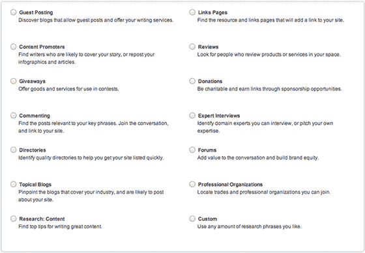Select the Commenting radio button
Screen dimensions: 365x253
[14, 115]
